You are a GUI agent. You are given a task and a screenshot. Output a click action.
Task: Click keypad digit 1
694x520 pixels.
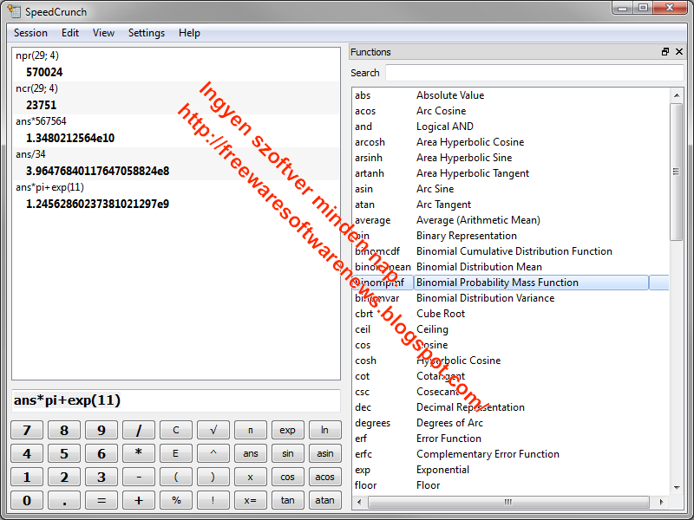pos(27,477)
